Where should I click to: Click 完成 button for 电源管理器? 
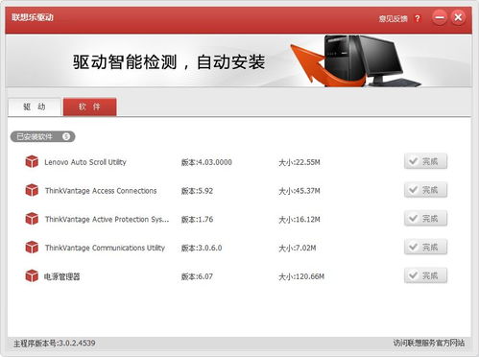coord(425,275)
